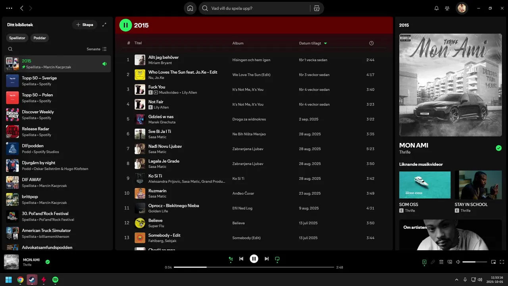Screen dimensions: 508x286
Task: Open the Senaste sort dropdown
Action: click(x=97, y=49)
